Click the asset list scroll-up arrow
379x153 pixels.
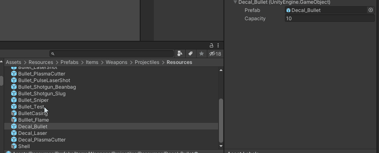221,70
